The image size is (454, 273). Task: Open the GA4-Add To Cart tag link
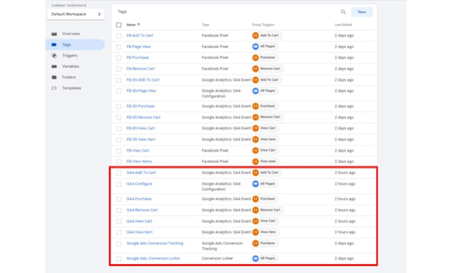coord(141,172)
